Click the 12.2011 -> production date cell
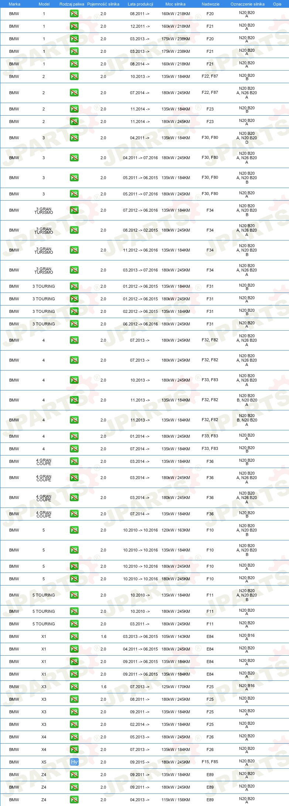The height and width of the screenshot is (806, 289). (x=140, y=26)
